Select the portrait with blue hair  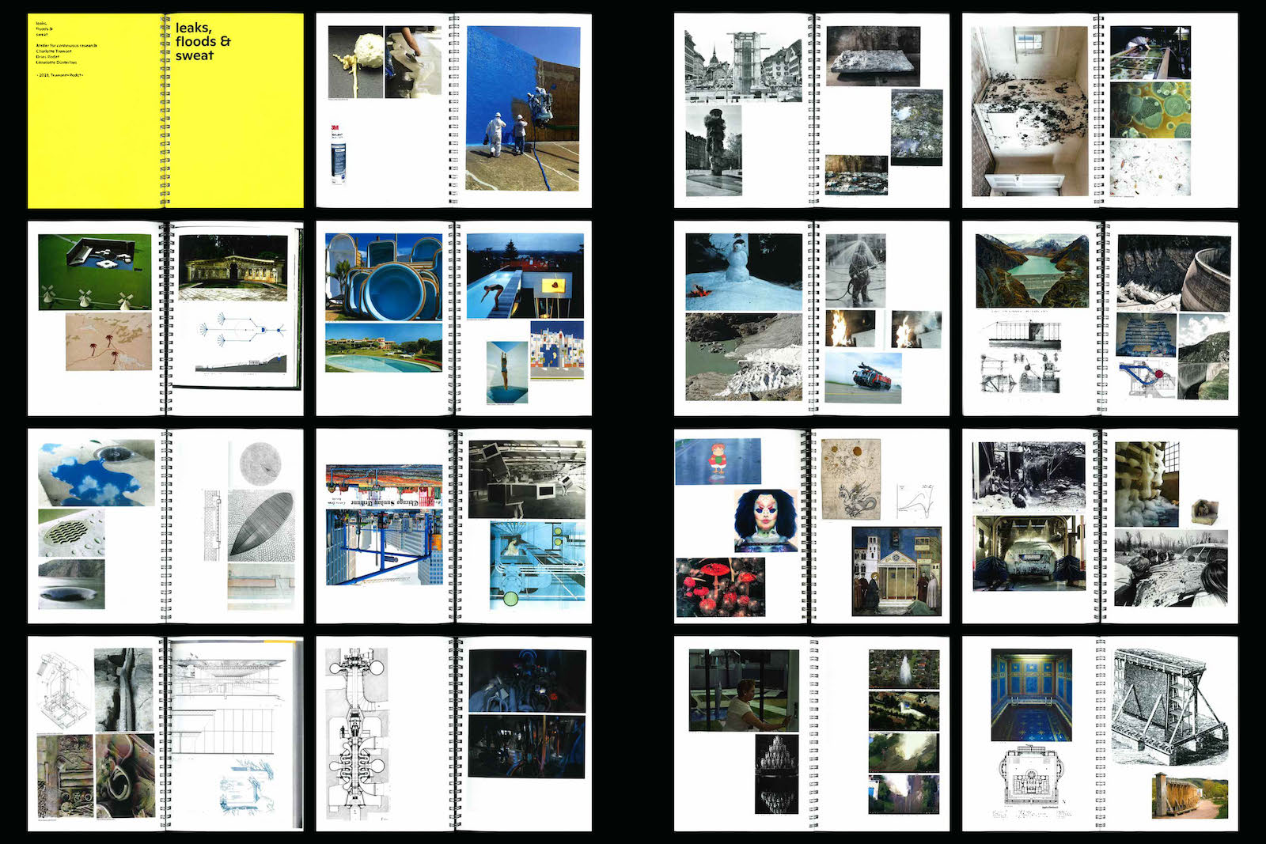(765, 520)
